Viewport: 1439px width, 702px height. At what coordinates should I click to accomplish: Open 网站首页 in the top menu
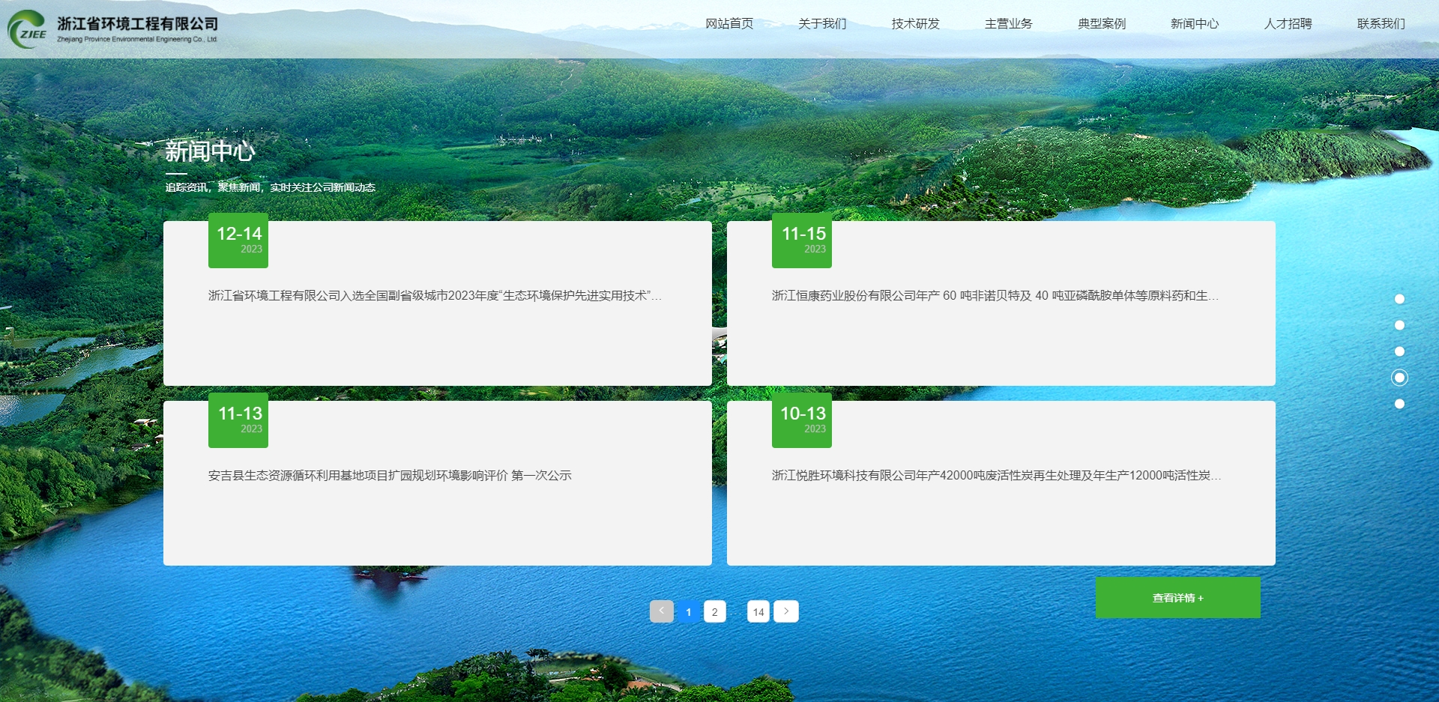(729, 24)
